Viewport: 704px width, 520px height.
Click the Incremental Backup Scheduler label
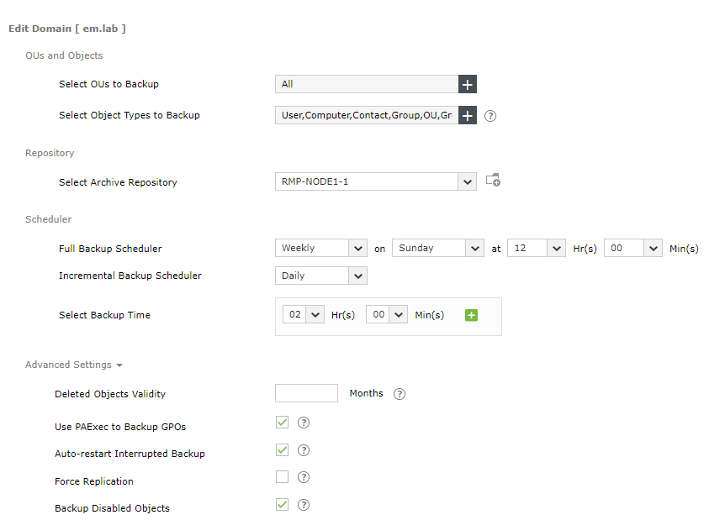(x=130, y=276)
